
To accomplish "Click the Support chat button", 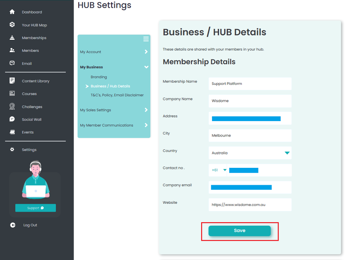I will 36,208.
